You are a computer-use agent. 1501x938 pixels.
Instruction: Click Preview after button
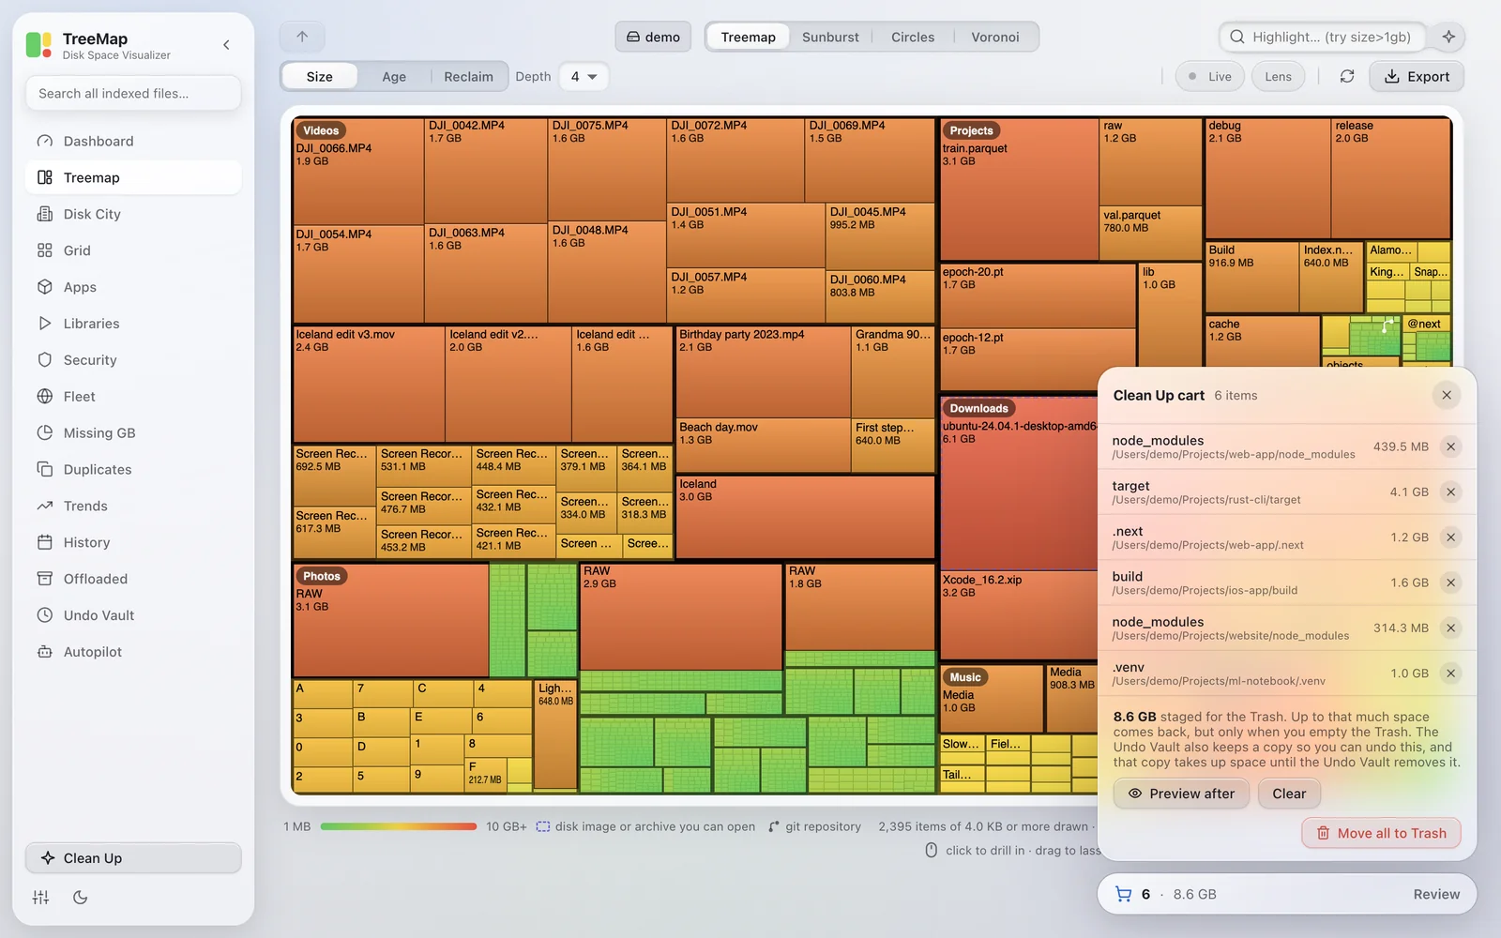click(x=1181, y=794)
